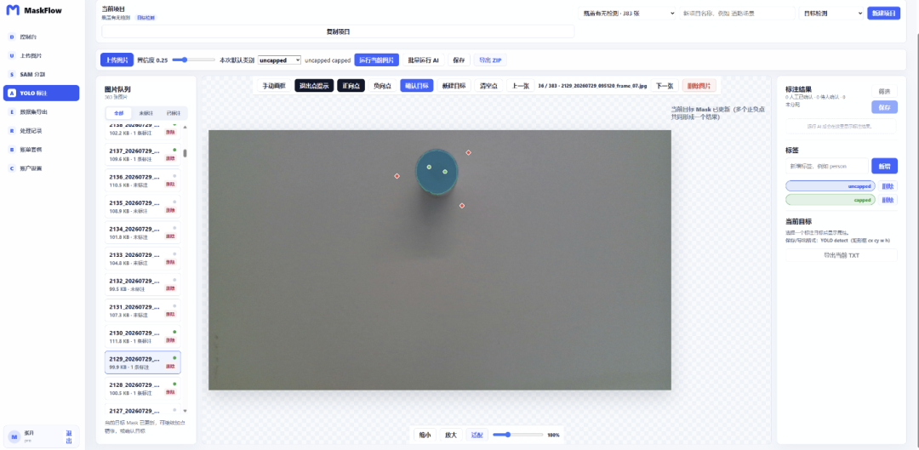The image size is (919, 450).
Task: Click the fit button below canvas
Action: pyautogui.click(x=477, y=435)
